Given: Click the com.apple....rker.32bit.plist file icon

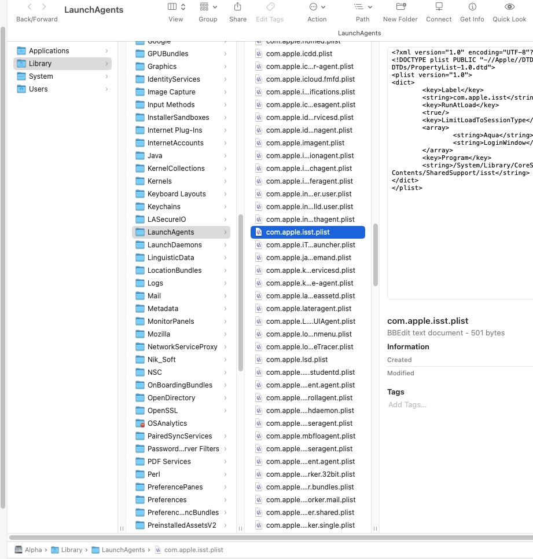Looking at the screenshot, I should (259, 474).
